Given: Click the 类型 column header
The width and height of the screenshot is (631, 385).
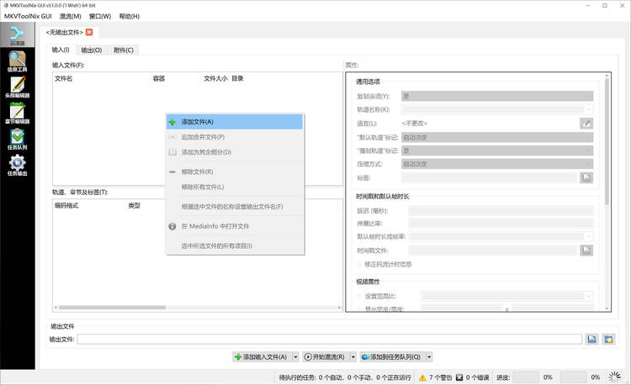Looking at the screenshot, I should click(134, 205).
